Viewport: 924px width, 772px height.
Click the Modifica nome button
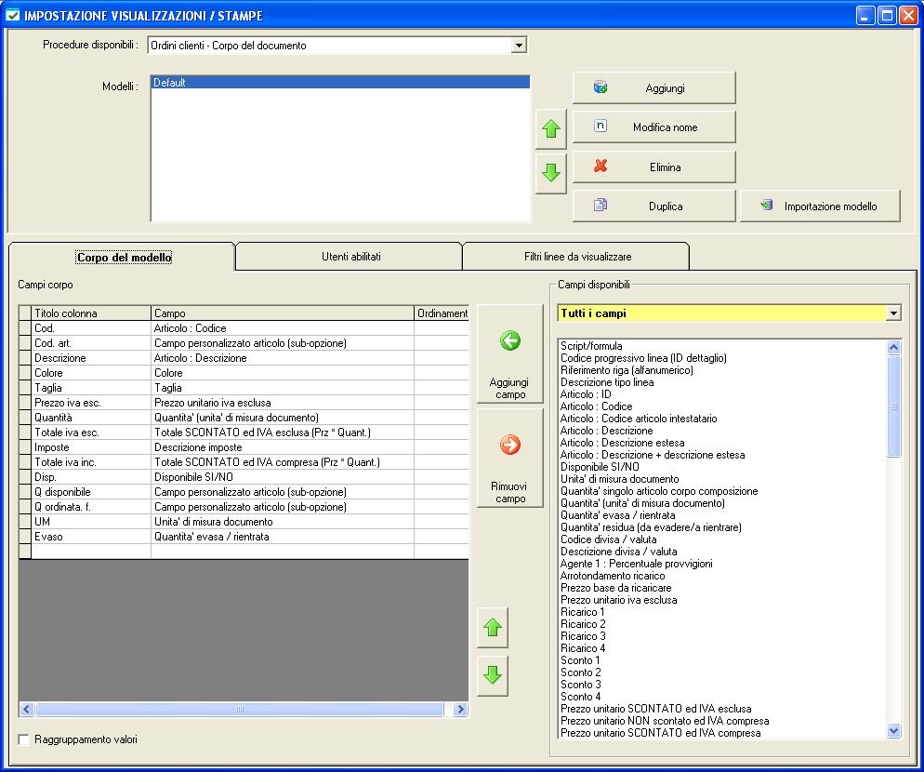click(x=653, y=127)
